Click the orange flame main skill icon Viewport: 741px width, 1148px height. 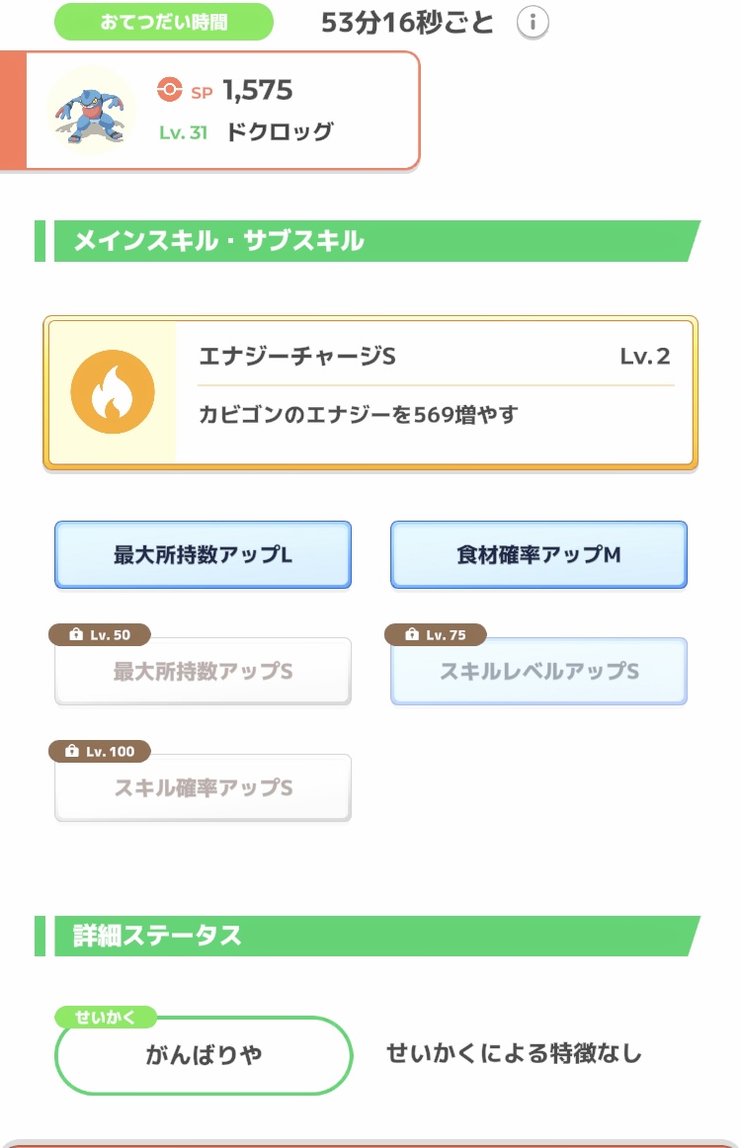tap(113, 392)
